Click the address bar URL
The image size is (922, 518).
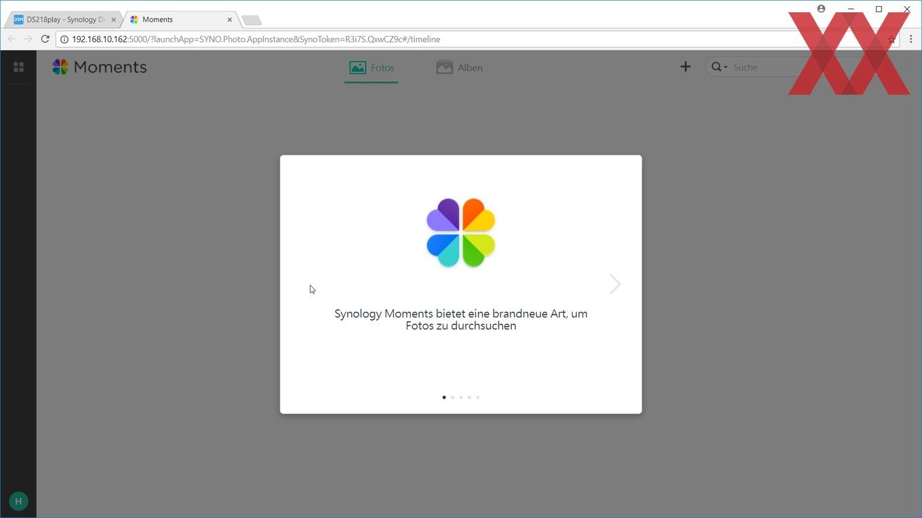coord(256,39)
